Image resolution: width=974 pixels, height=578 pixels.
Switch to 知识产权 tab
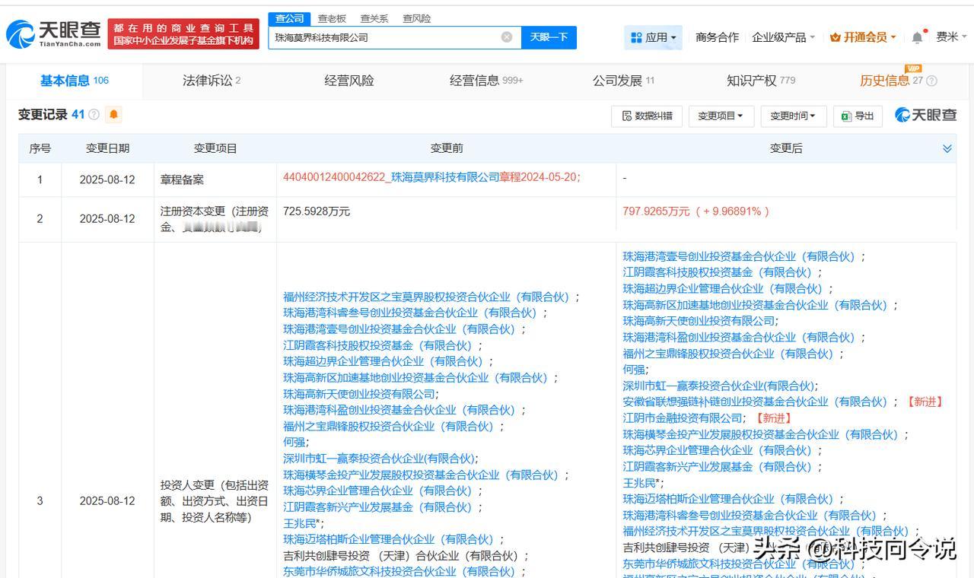tap(761, 81)
